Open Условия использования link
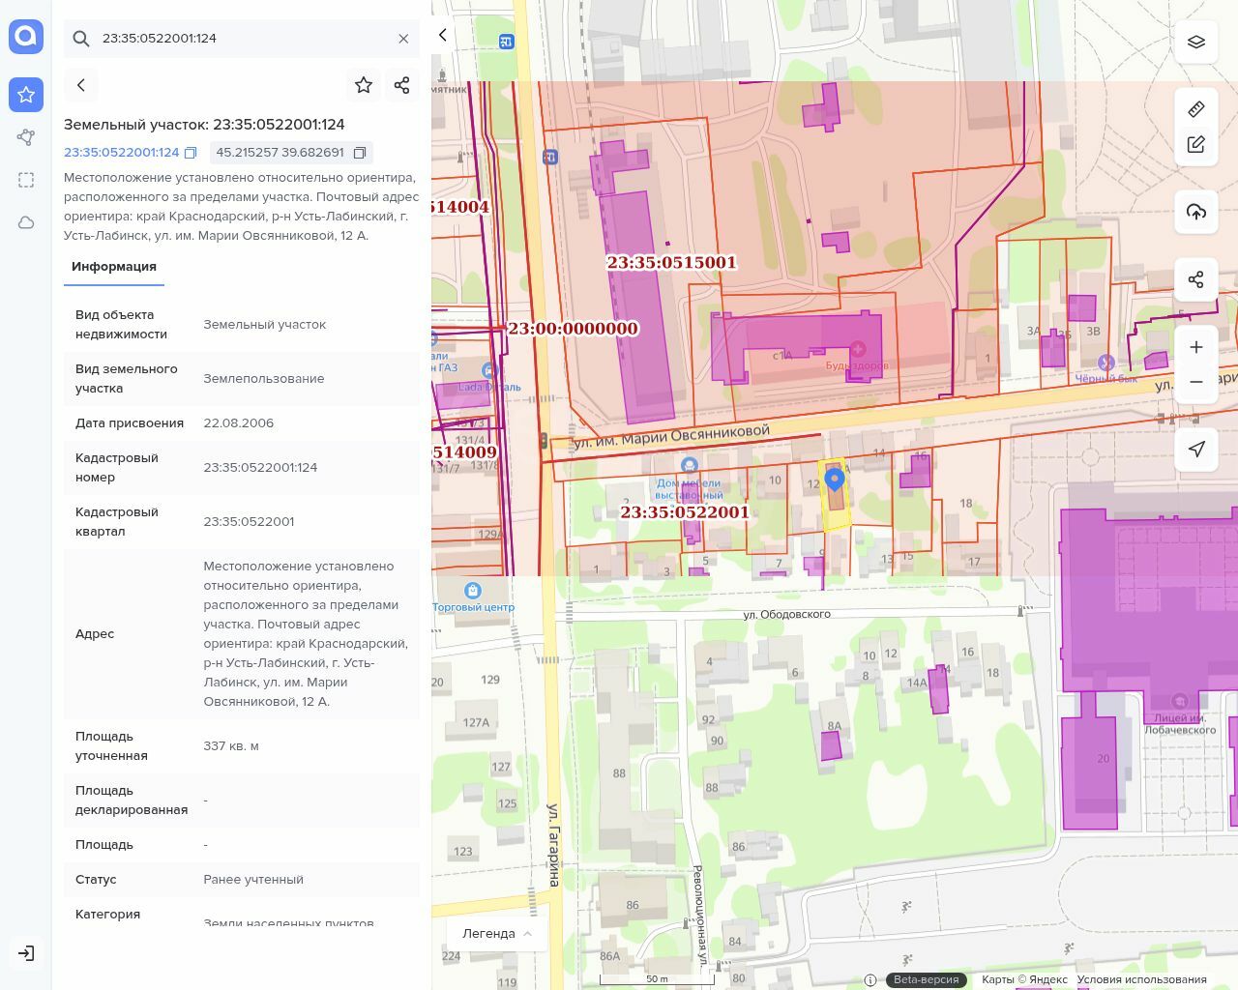 pyautogui.click(x=1141, y=979)
